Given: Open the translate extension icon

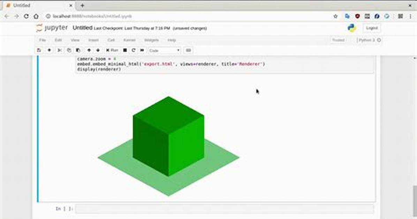Looking at the screenshot, I should pos(347,16).
